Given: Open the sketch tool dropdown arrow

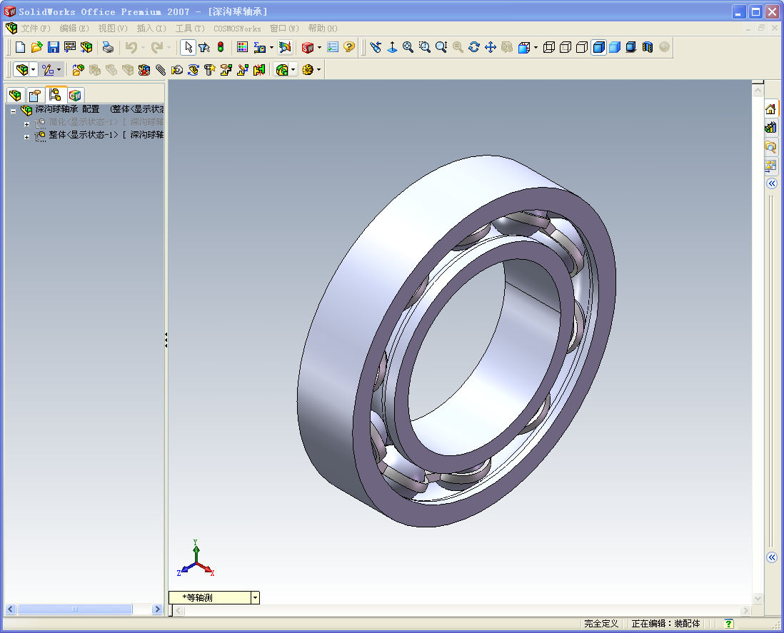Looking at the screenshot, I should pos(59,69).
